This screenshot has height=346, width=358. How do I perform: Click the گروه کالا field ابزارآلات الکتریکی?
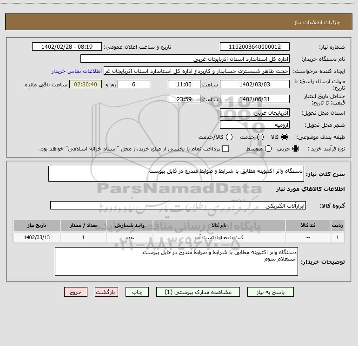(178, 205)
